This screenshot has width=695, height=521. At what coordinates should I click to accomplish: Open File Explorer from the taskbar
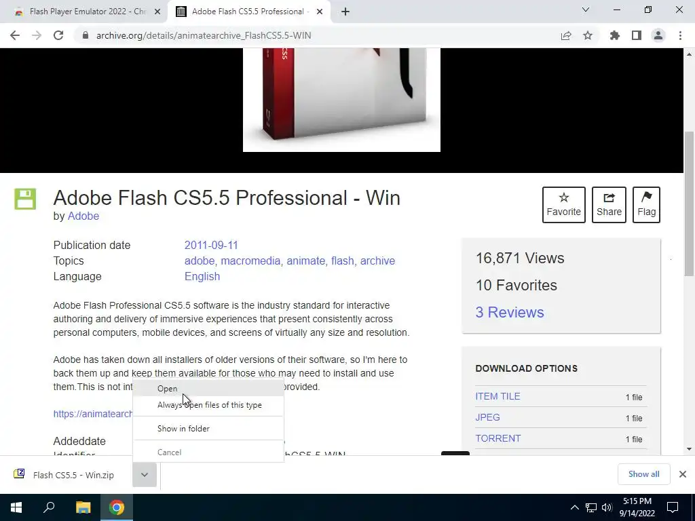point(83,507)
